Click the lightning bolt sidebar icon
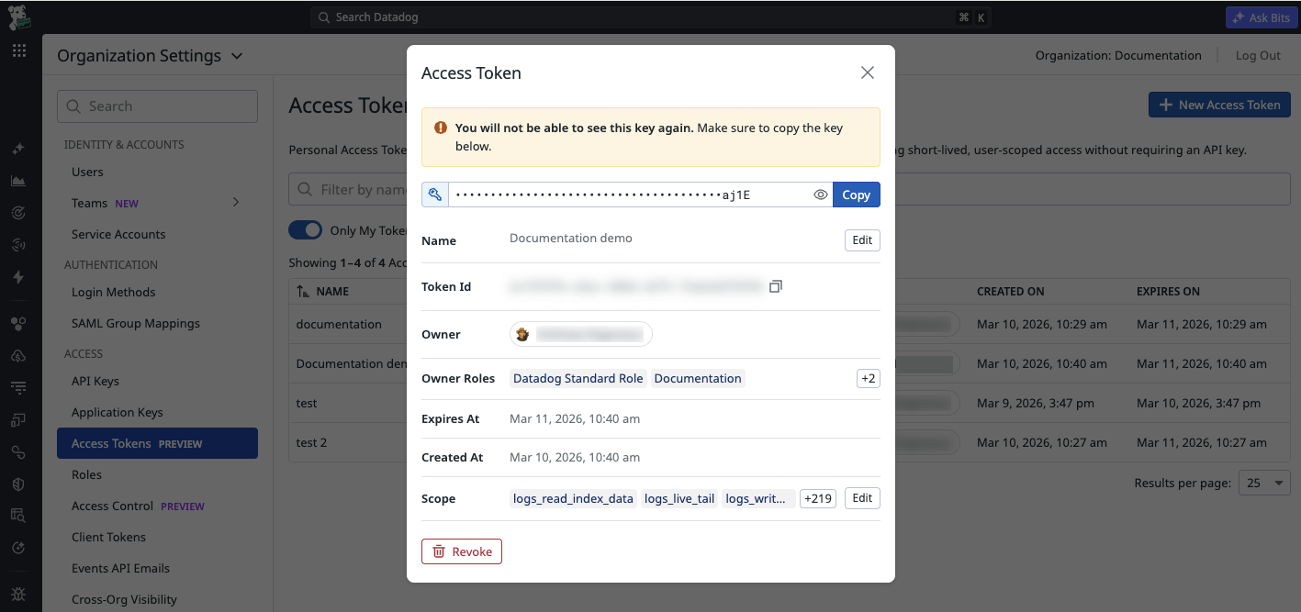The height and width of the screenshot is (612, 1301). 18,277
